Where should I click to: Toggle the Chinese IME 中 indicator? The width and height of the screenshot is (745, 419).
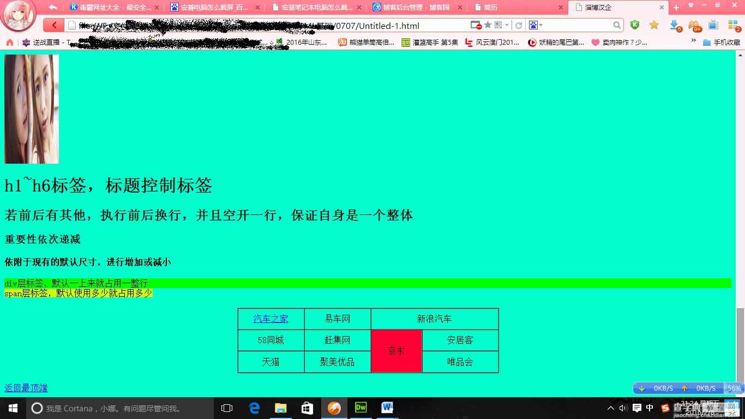(x=650, y=408)
